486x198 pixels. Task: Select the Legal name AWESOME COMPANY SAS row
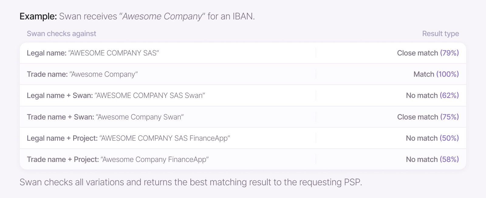tap(243, 53)
